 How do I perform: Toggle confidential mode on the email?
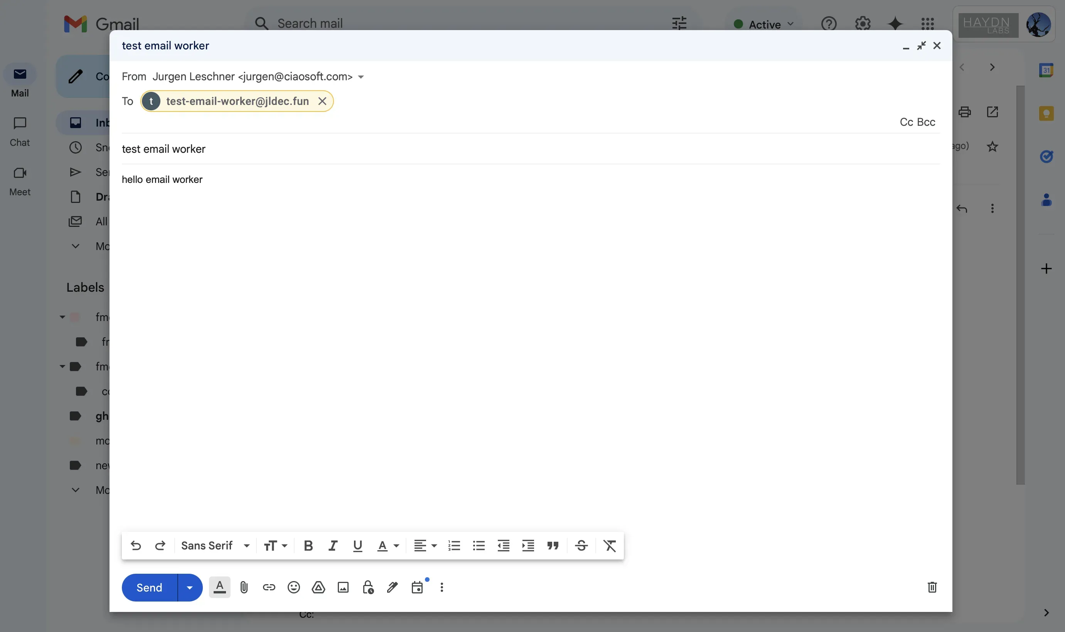tap(367, 587)
